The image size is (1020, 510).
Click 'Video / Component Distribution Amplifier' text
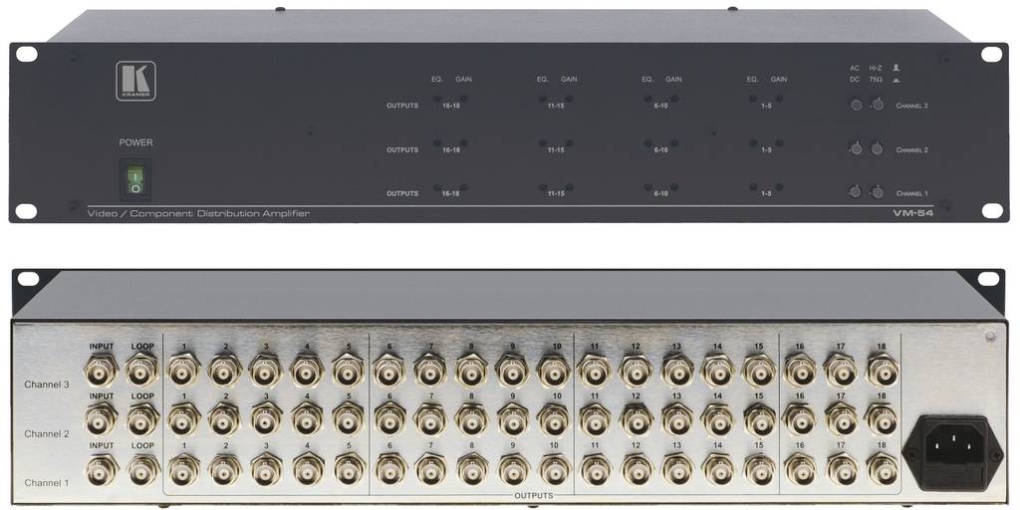point(198,213)
